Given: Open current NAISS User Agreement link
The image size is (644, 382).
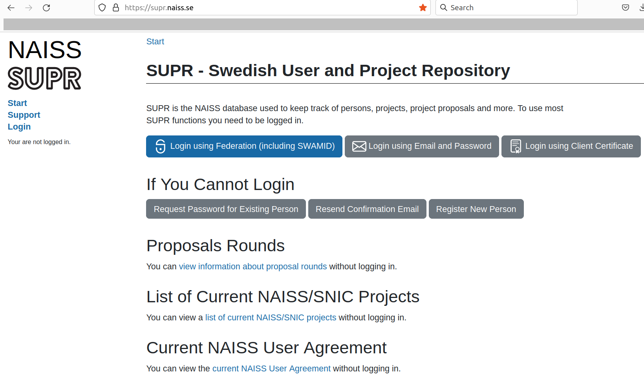Looking at the screenshot, I should point(271,369).
